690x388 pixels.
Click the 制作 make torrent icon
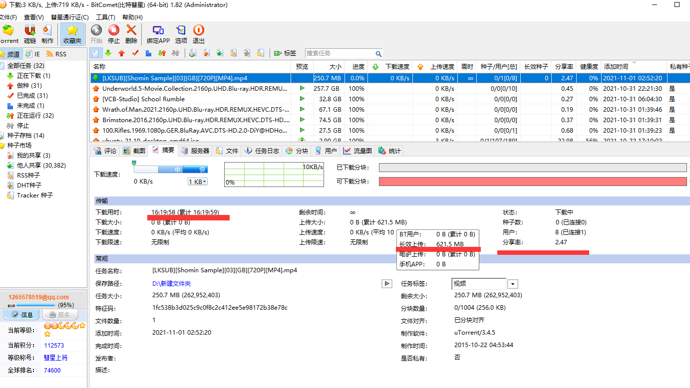pyautogui.click(x=47, y=34)
